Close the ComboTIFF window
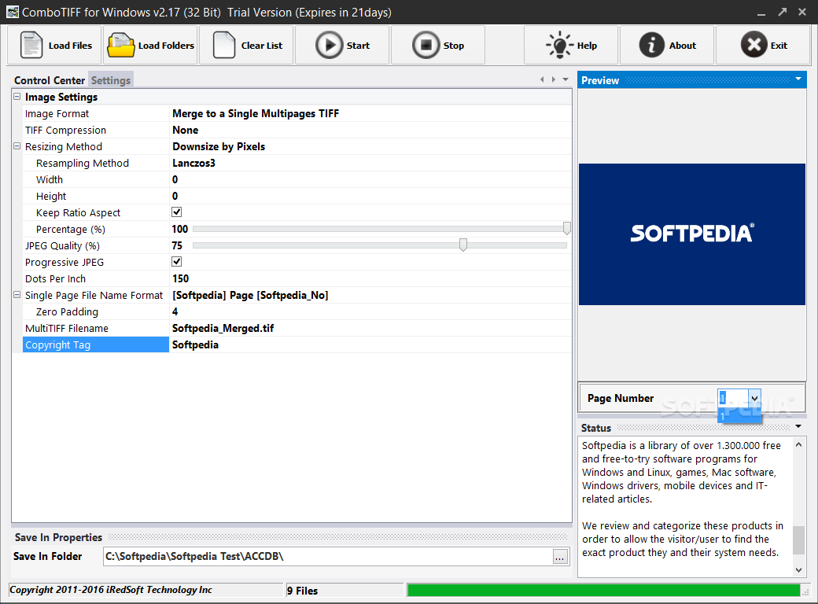The height and width of the screenshot is (604, 818). 802,12
